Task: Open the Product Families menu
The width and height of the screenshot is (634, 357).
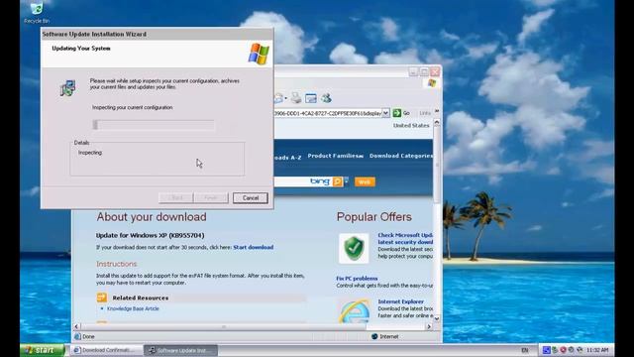Action: coord(335,156)
